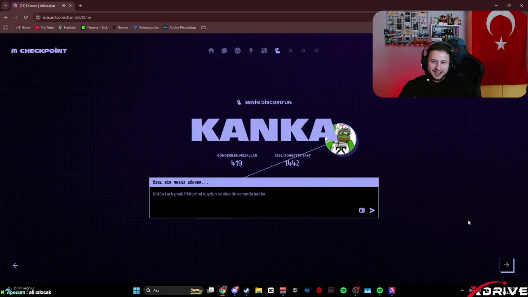Click the Discord Checkpoint logo
The height and width of the screenshot is (297, 528).
pos(39,51)
